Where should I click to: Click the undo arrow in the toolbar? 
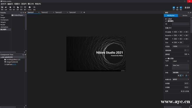(2, 7)
